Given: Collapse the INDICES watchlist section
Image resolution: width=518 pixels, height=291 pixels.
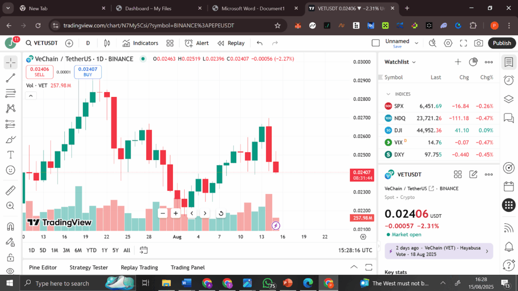Looking at the screenshot, I should coord(388,94).
